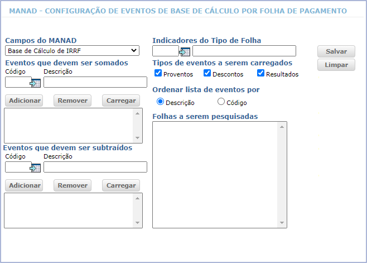
Task: Expand the Campos do MANAD dropdown
Action: click(72, 51)
